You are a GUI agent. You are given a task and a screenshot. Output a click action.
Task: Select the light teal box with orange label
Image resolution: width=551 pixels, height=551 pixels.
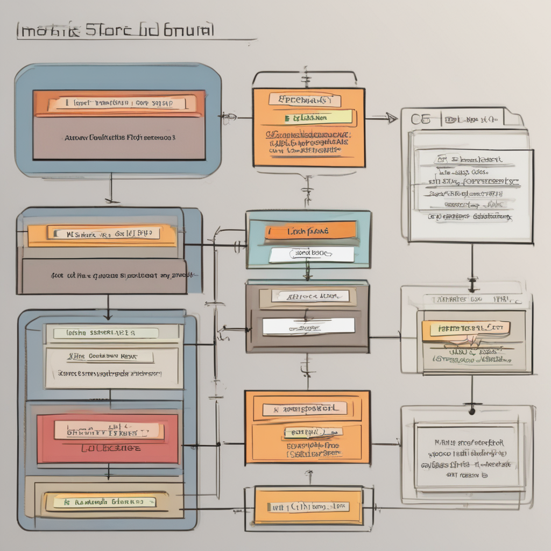pyautogui.click(x=308, y=239)
